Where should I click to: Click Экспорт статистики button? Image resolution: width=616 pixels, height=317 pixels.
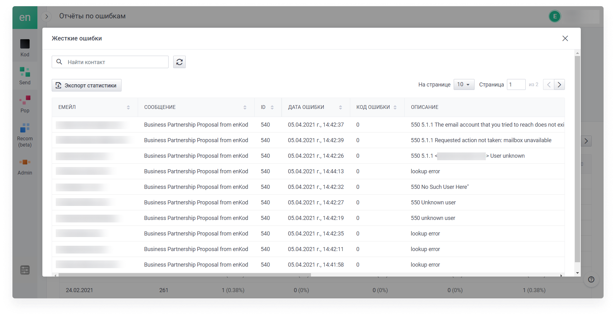tap(87, 85)
